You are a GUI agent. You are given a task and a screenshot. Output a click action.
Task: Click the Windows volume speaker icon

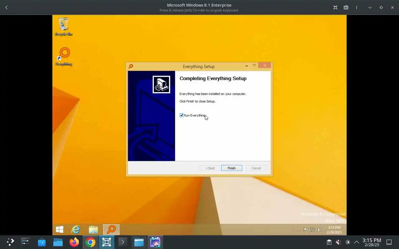tap(319, 230)
